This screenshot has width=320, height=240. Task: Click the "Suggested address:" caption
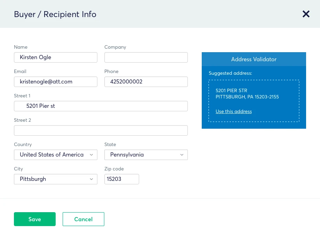tap(230, 73)
